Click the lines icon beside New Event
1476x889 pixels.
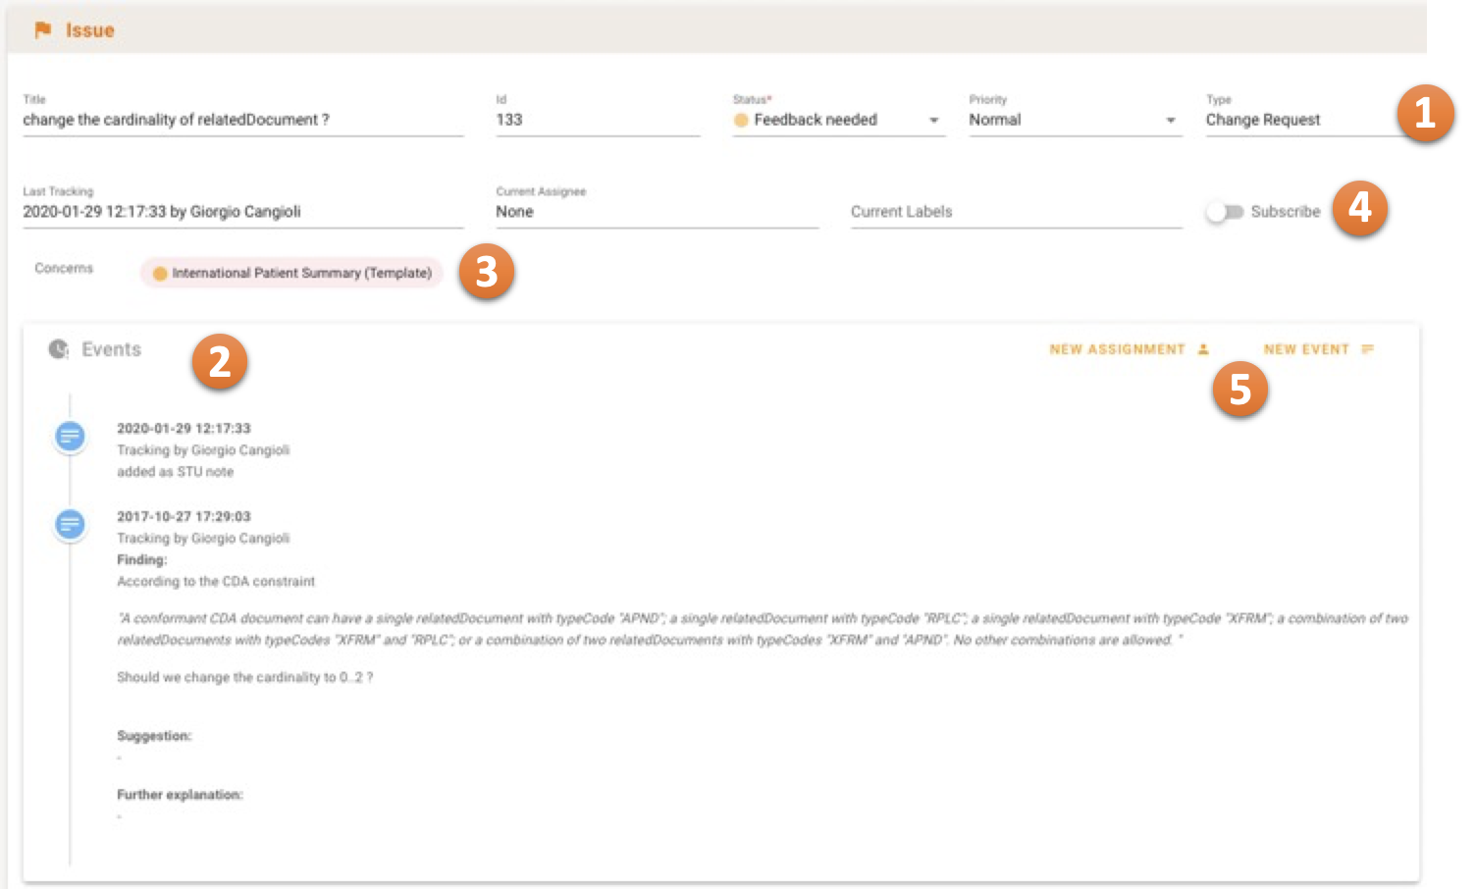(x=1368, y=349)
